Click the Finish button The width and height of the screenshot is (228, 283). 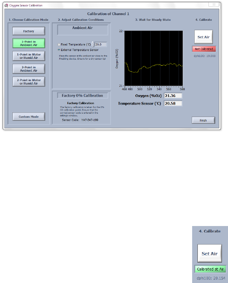203,120
